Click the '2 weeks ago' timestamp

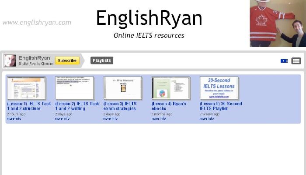pos(209,114)
